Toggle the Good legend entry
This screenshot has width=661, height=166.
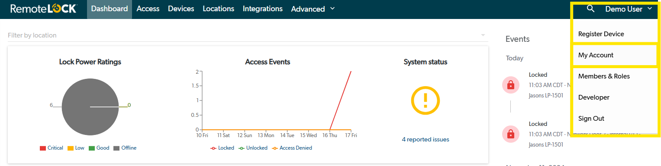tap(99, 148)
